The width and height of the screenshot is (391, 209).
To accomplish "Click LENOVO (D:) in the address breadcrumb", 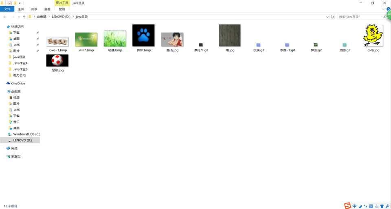I will point(61,17).
